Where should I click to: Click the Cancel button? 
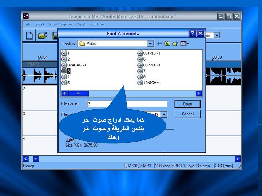click(x=187, y=114)
